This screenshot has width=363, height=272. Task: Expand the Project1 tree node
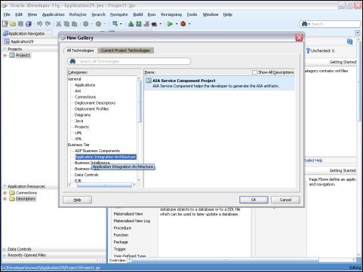[5, 56]
